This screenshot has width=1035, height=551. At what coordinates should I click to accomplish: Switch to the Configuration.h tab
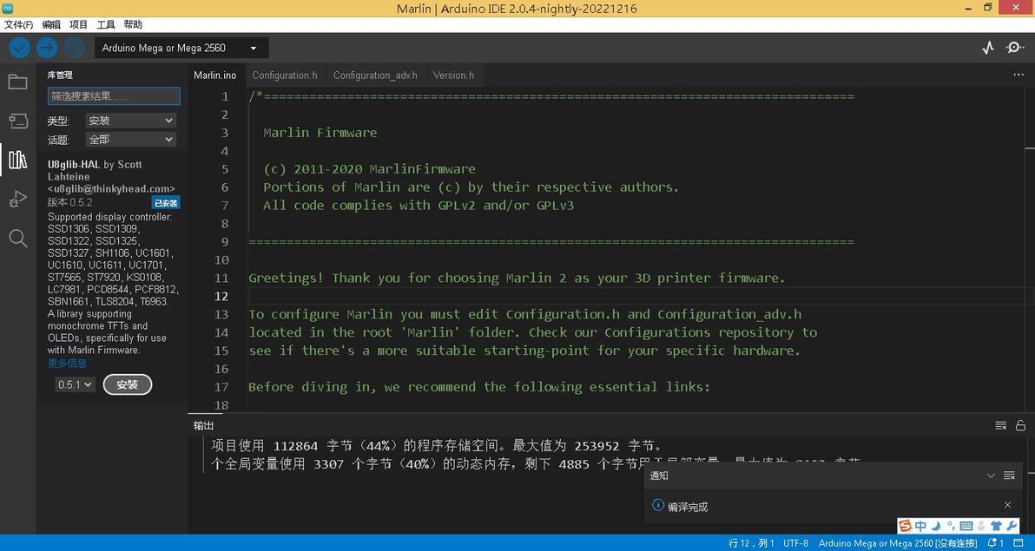(285, 75)
